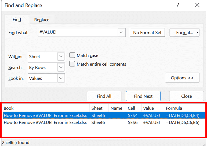Viewport: 207px width, 146px height.
Task: Switch to the Replace tab
Action: pyautogui.click(x=42, y=20)
